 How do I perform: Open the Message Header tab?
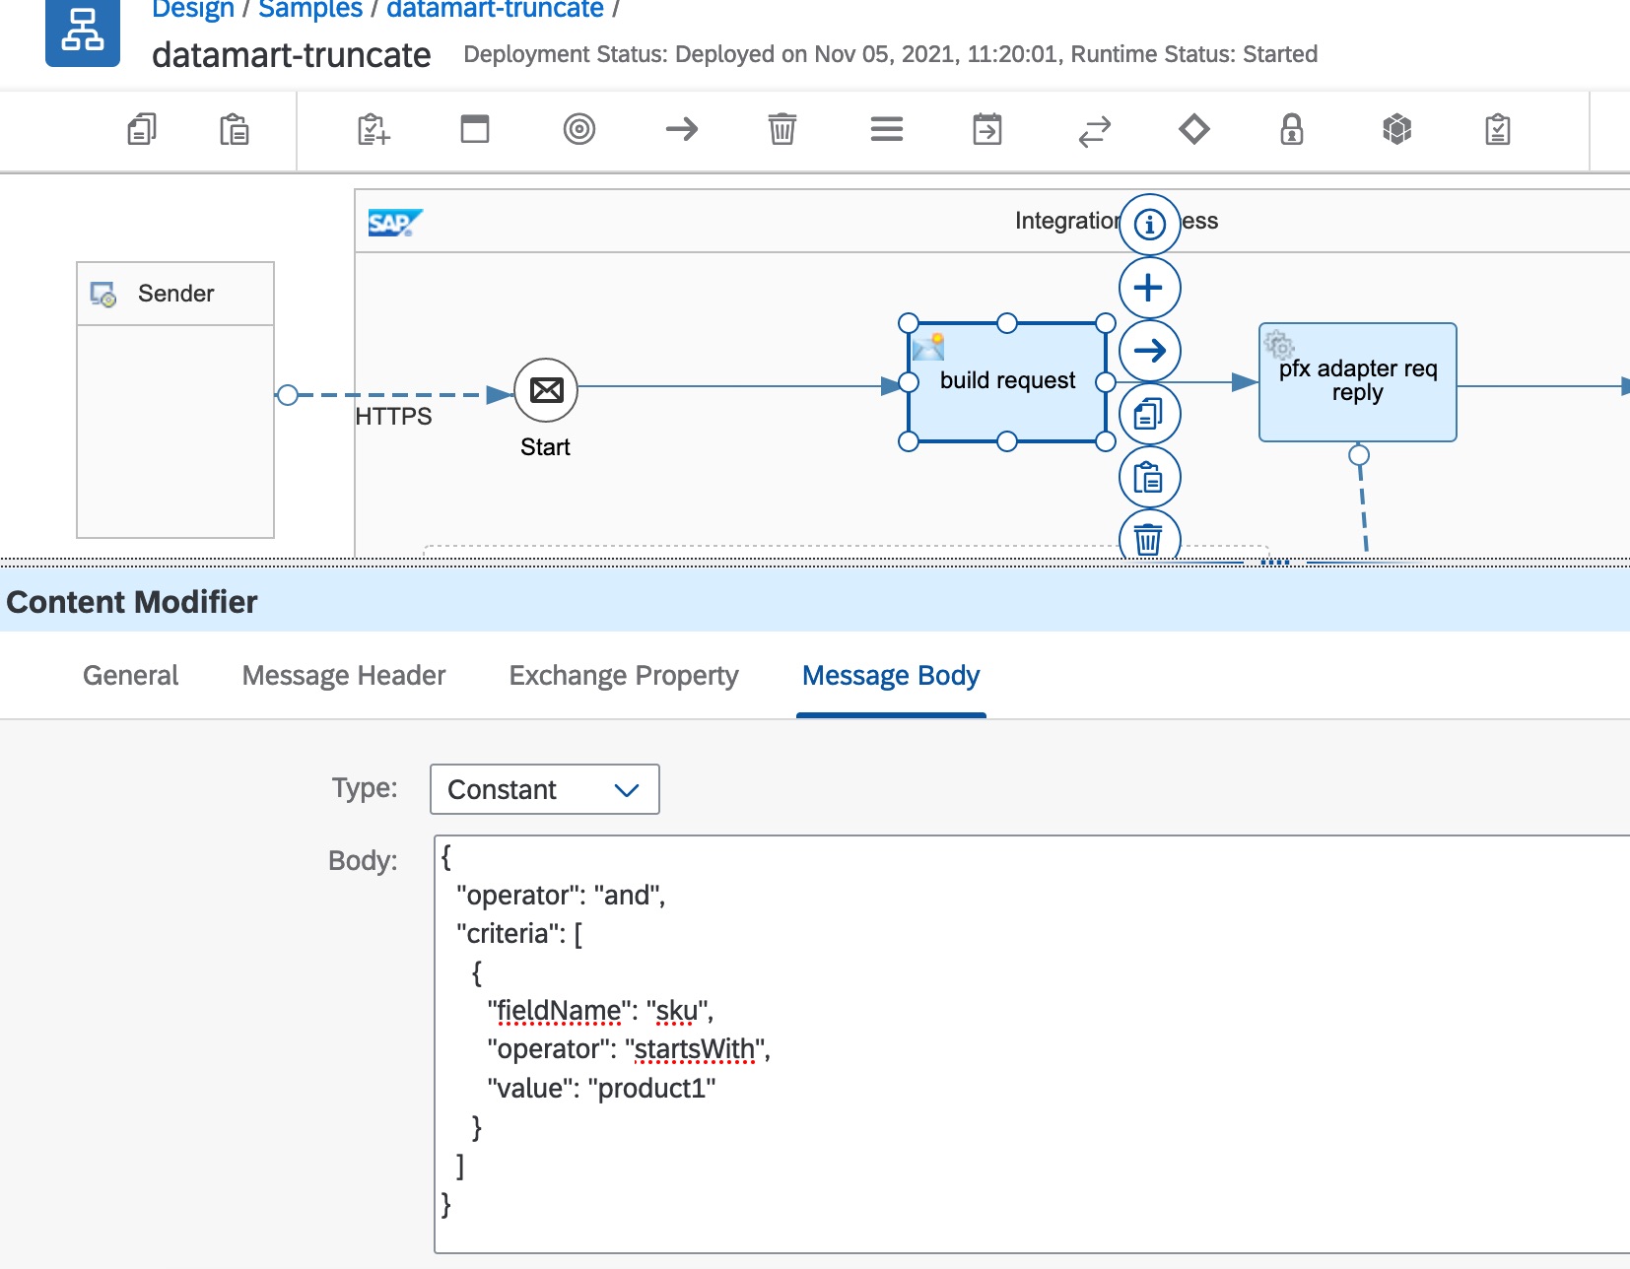coord(343,675)
